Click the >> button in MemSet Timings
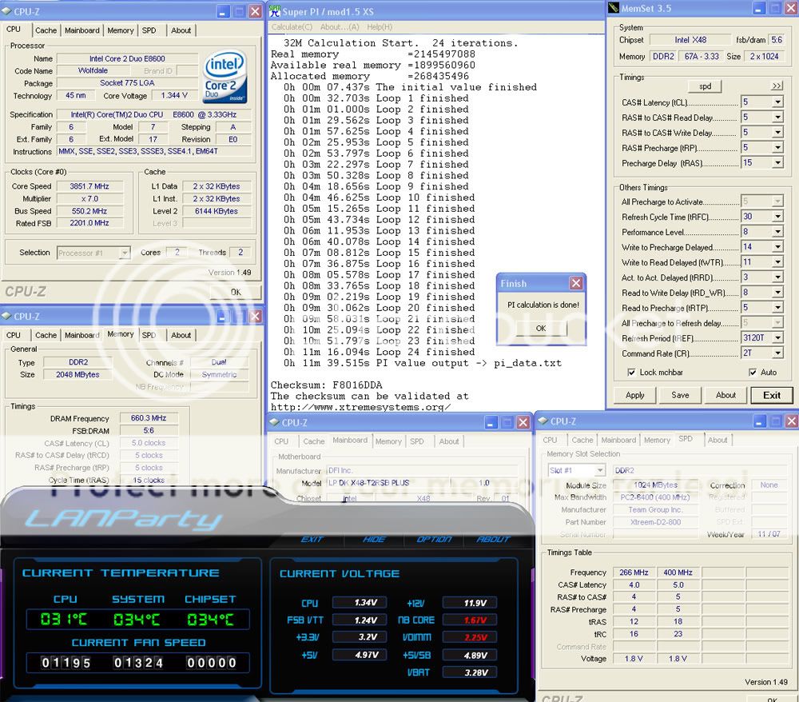The width and height of the screenshot is (799, 702). tap(777, 86)
